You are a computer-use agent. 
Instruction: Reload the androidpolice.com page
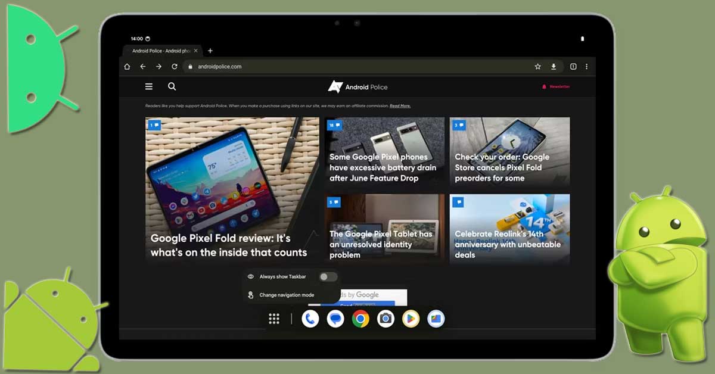coord(174,67)
